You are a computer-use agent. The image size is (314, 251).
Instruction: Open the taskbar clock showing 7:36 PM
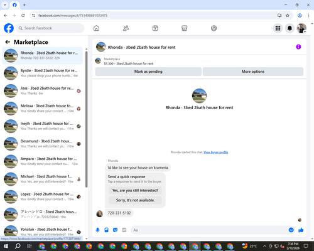pos(293,246)
